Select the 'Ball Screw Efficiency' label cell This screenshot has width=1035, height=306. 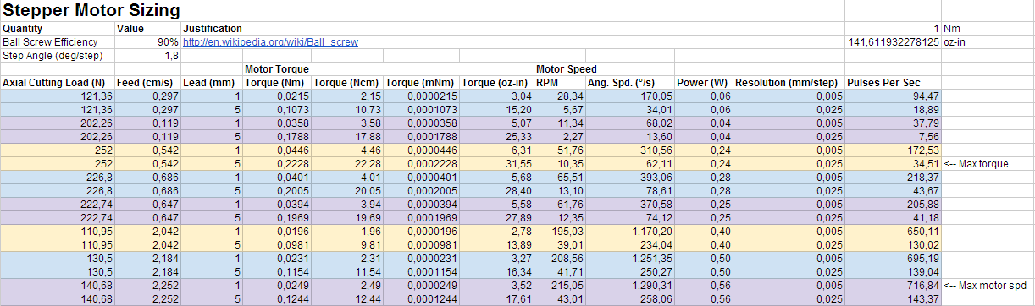tap(57, 41)
